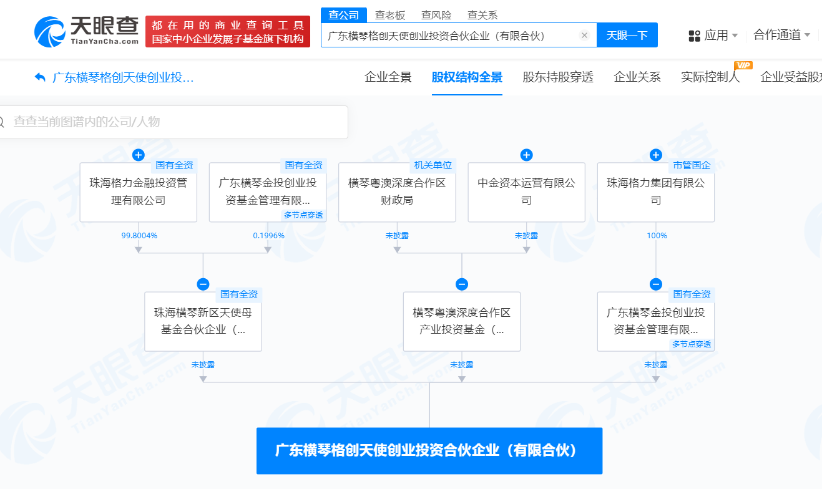Image resolution: width=822 pixels, height=489 pixels.
Task: Collapse lower 广东横琴金投创业投资基金 node
Action: click(656, 284)
